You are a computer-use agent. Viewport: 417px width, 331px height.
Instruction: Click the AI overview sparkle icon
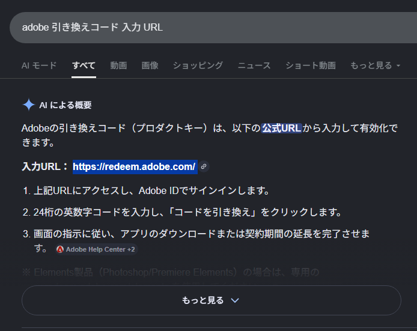coord(29,105)
